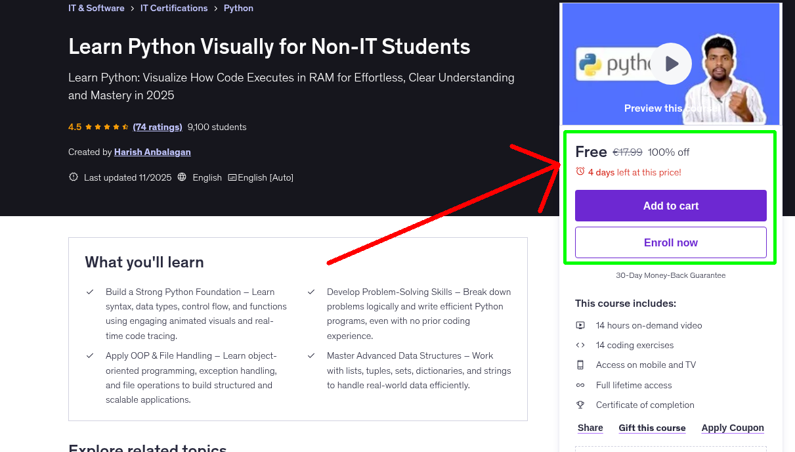Click Enroll now
This screenshot has height=452, width=795.
(670, 242)
